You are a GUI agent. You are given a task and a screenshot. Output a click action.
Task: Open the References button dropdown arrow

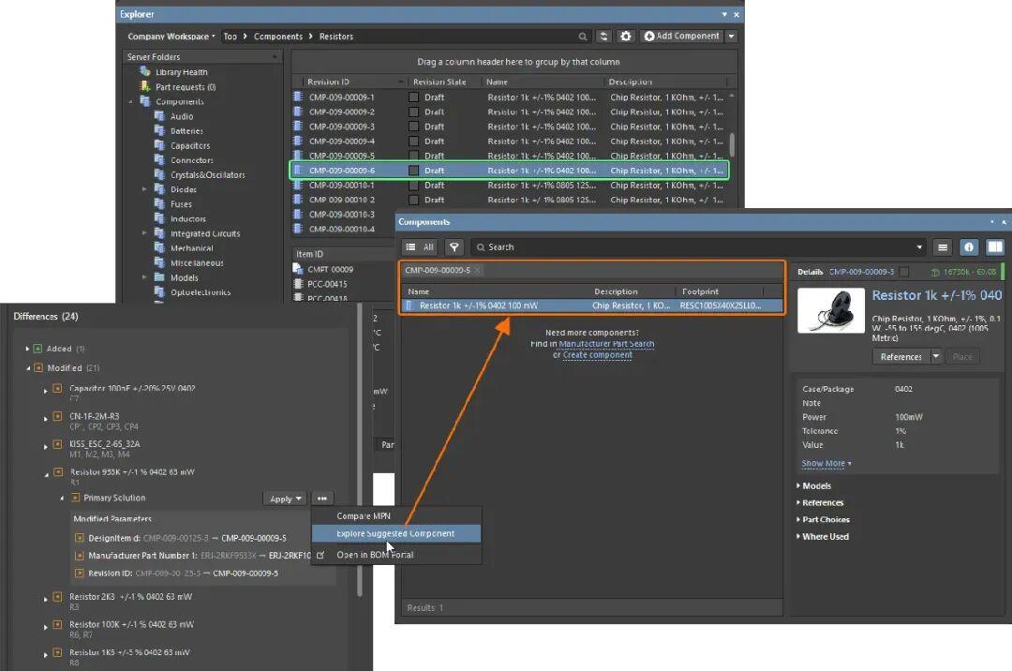point(936,356)
